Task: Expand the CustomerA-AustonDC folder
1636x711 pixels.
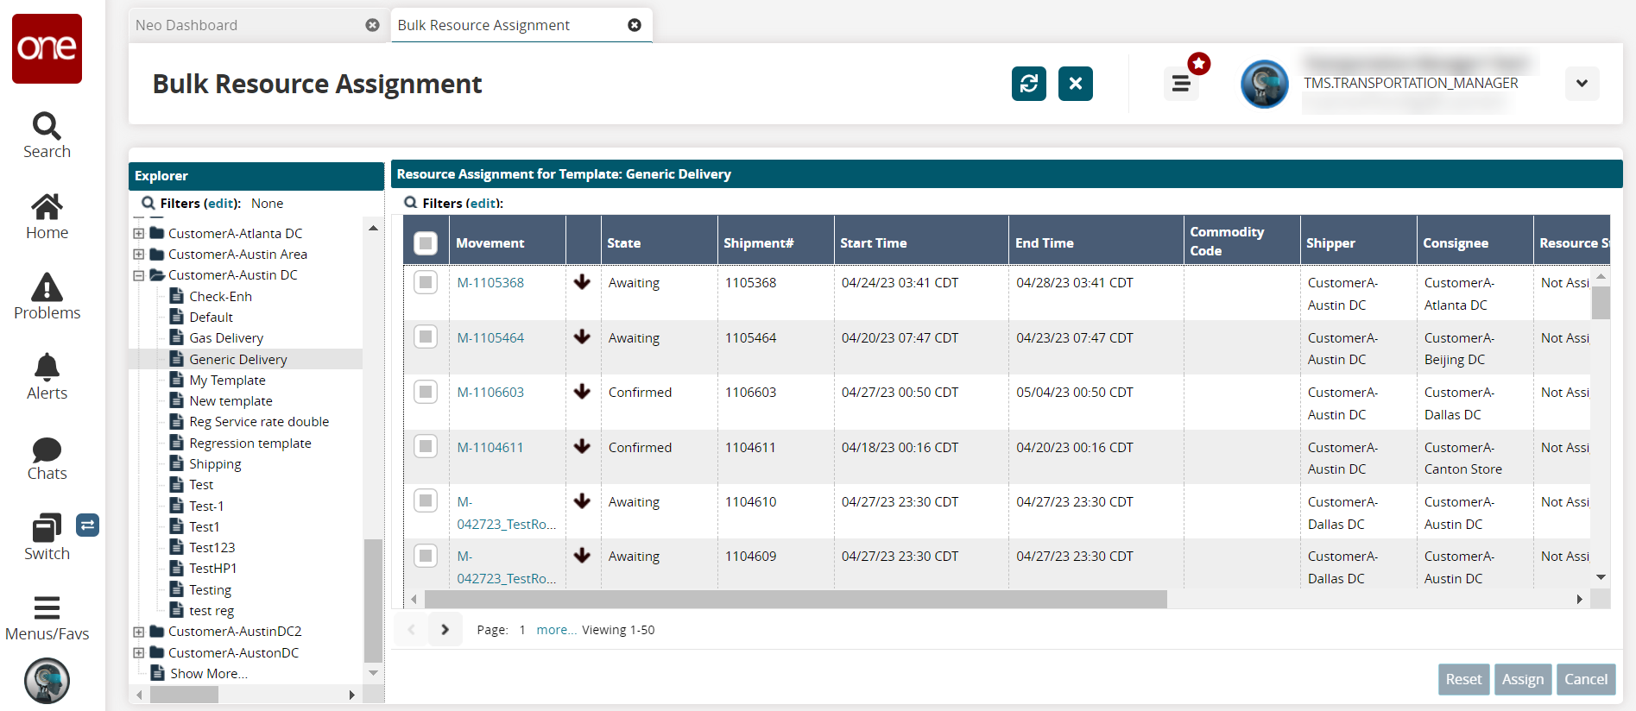Action: click(138, 652)
